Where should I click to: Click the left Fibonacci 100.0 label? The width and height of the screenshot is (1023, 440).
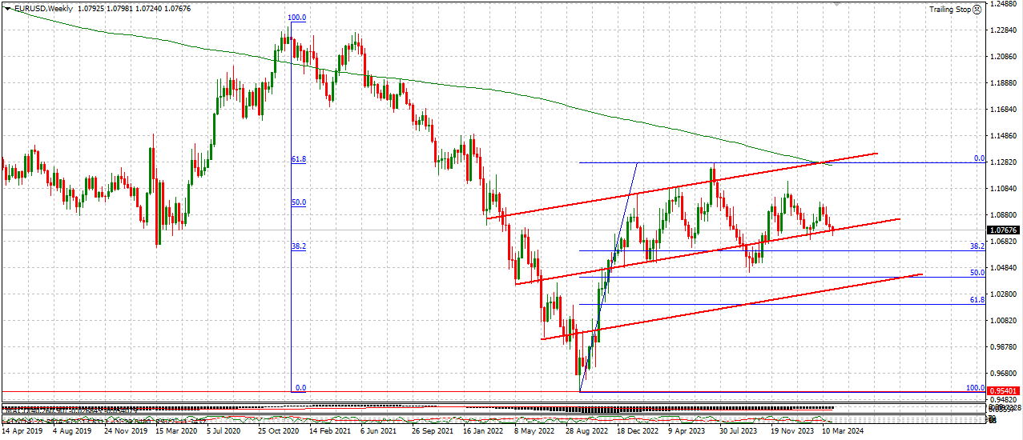pos(297,18)
